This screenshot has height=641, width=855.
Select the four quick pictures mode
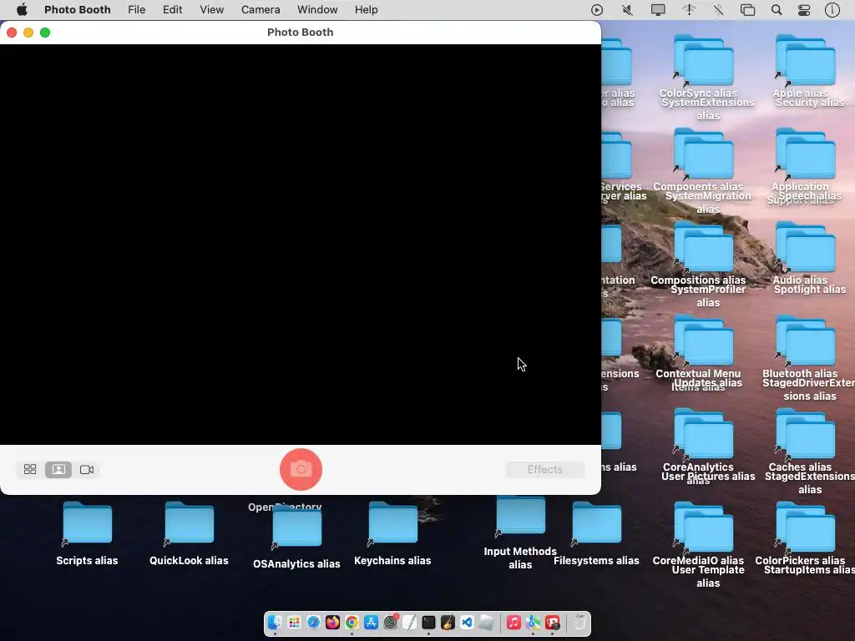(x=30, y=469)
